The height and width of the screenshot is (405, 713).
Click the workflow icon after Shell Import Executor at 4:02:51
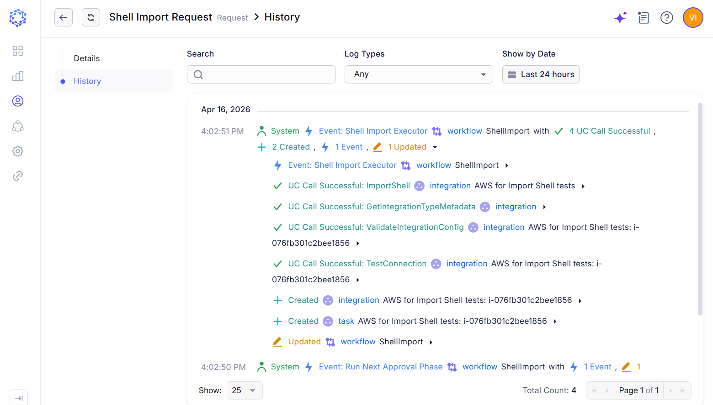(x=437, y=131)
